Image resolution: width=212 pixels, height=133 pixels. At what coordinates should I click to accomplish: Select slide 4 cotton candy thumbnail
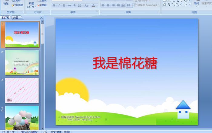22,118
